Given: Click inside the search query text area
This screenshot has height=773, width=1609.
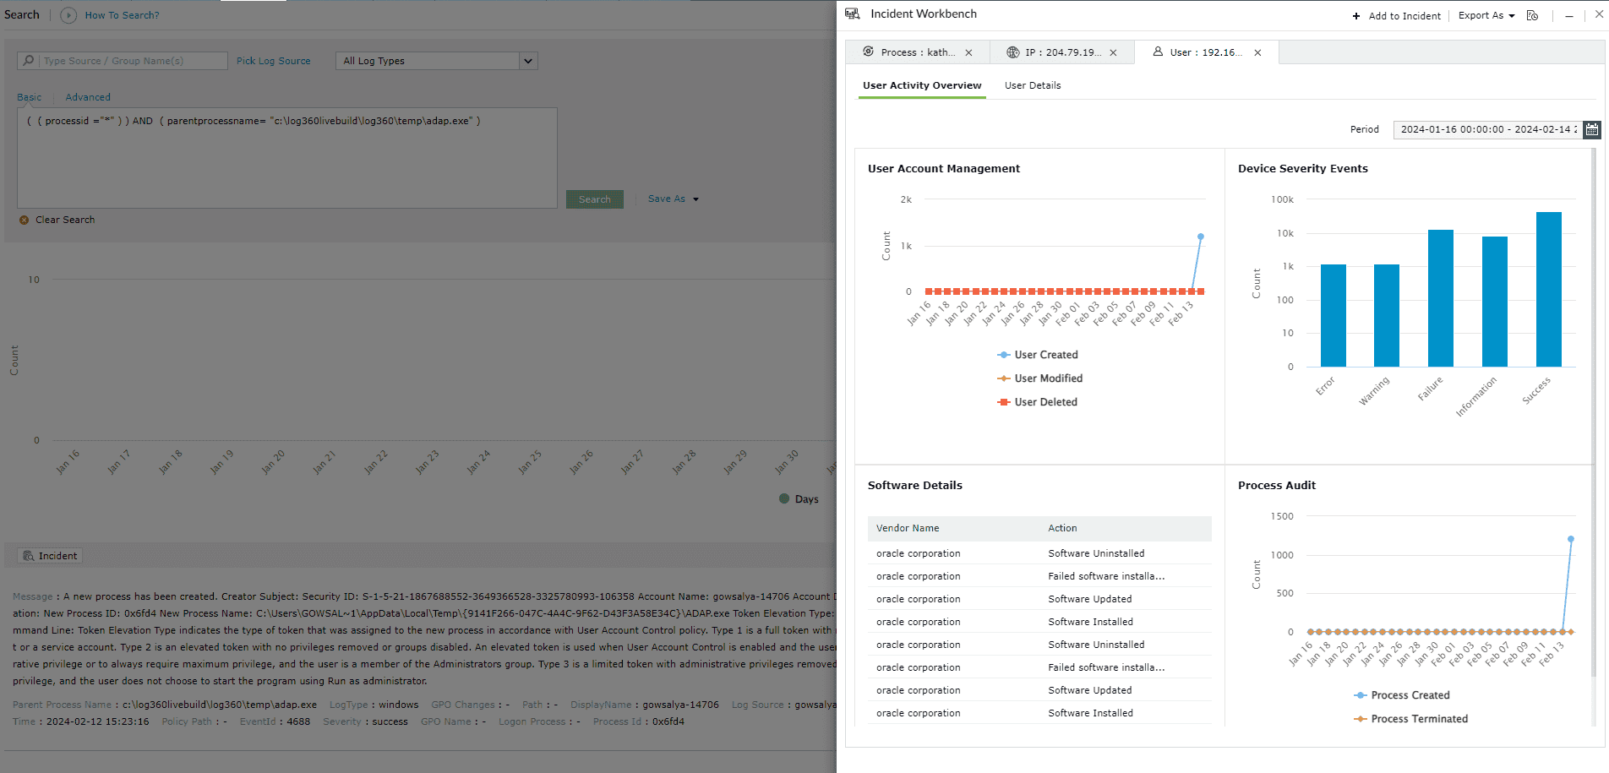Looking at the screenshot, I should 287,158.
